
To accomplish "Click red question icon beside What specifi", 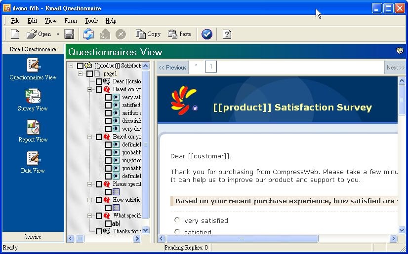I will click(107, 216).
